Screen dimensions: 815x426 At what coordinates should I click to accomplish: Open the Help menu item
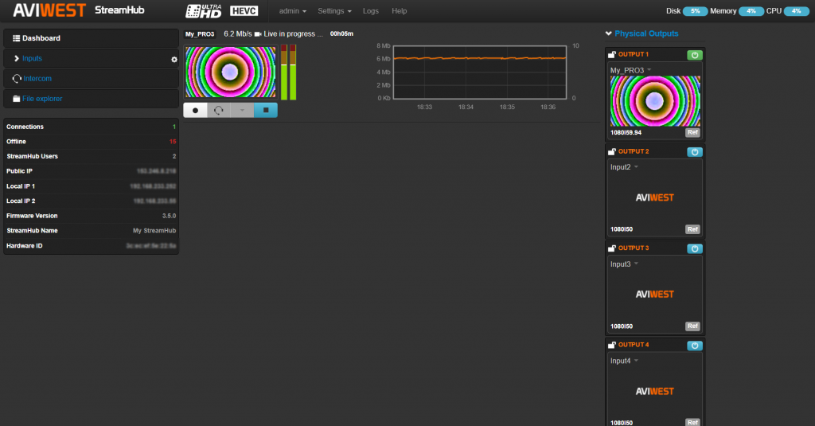pyautogui.click(x=400, y=11)
